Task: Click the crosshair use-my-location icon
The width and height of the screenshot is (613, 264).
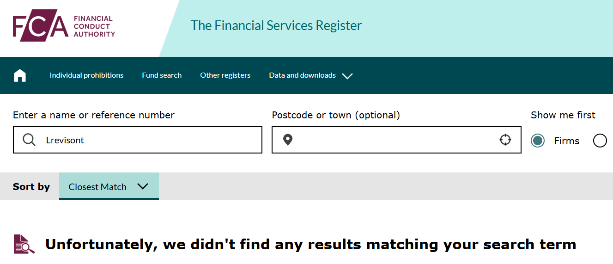Action: click(x=505, y=140)
